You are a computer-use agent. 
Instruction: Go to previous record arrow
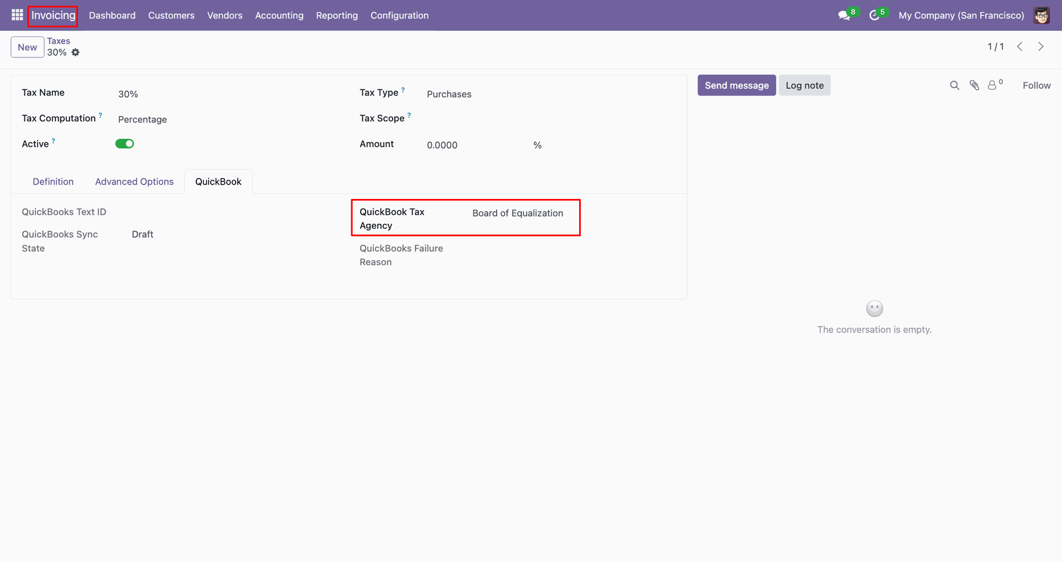tap(1019, 47)
